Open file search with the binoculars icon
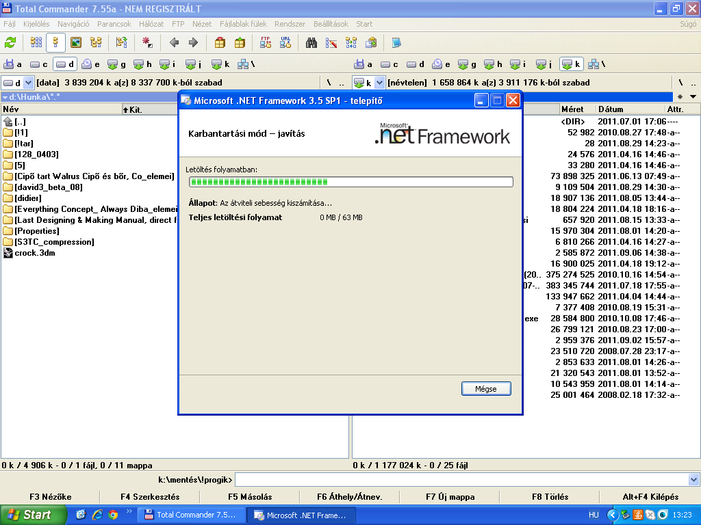Image resolution: width=701 pixels, height=525 pixels. 311,42
